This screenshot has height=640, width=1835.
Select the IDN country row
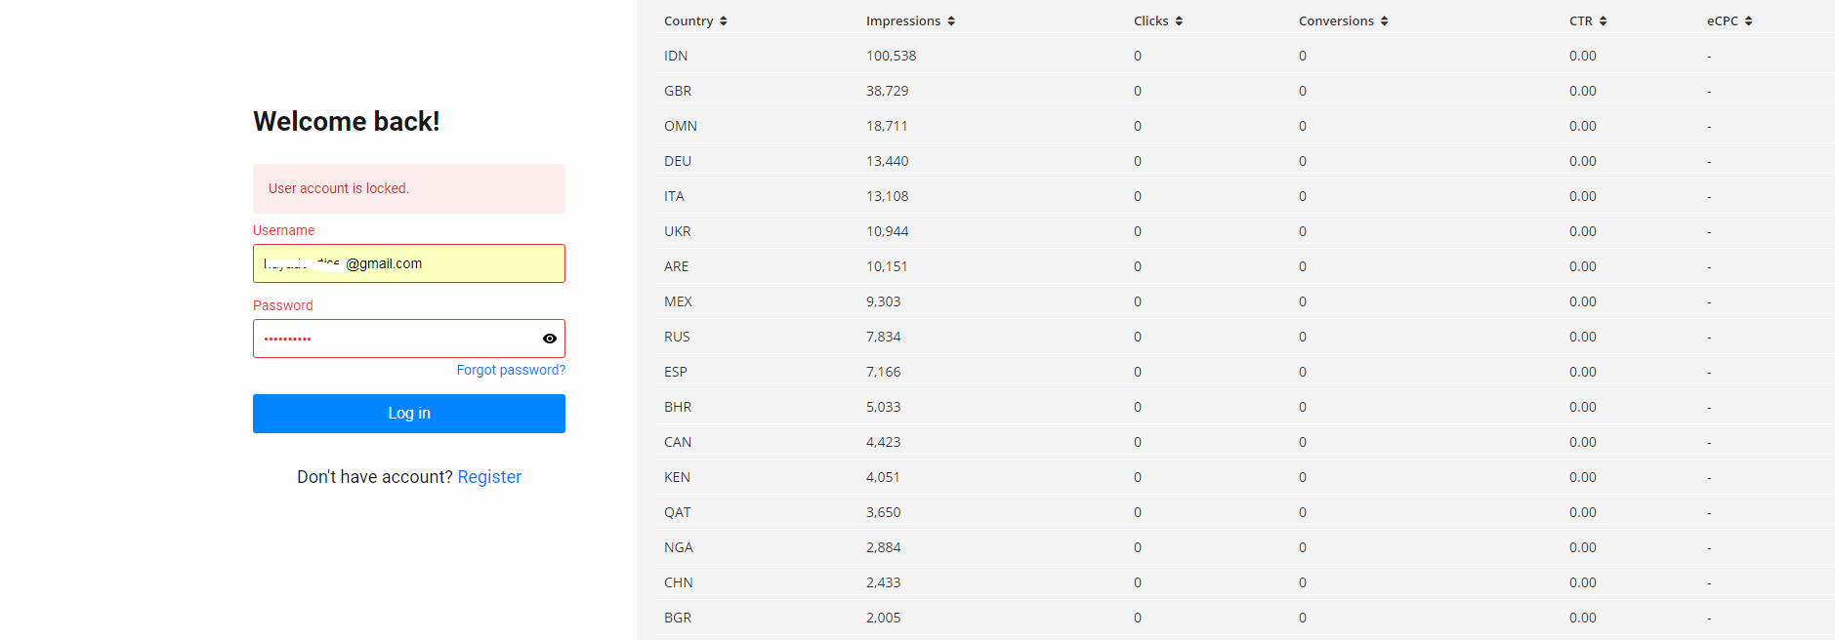[x=676, y=56]
